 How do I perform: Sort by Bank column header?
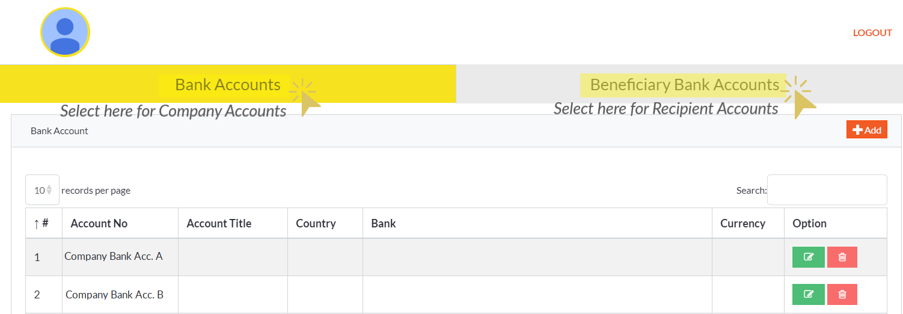pyautogui.click(x=384, y=224)
